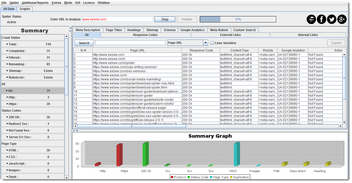This screenshot has width=352, height=183.
Task: Click the Finalize button
Action: coord(187,19)
